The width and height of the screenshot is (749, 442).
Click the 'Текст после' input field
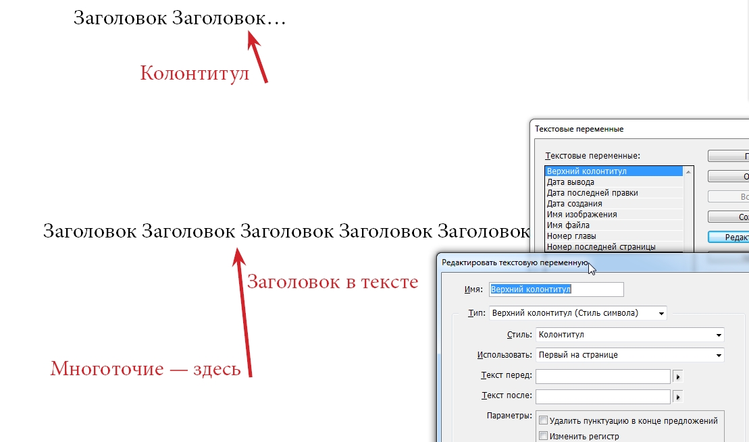603,396
